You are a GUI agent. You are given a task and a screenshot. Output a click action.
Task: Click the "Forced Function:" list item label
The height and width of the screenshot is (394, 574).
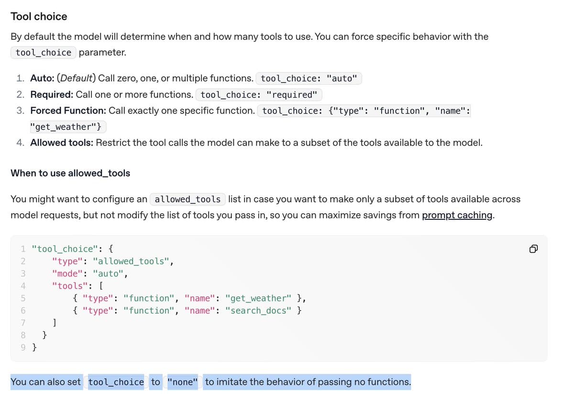point(68,111)
